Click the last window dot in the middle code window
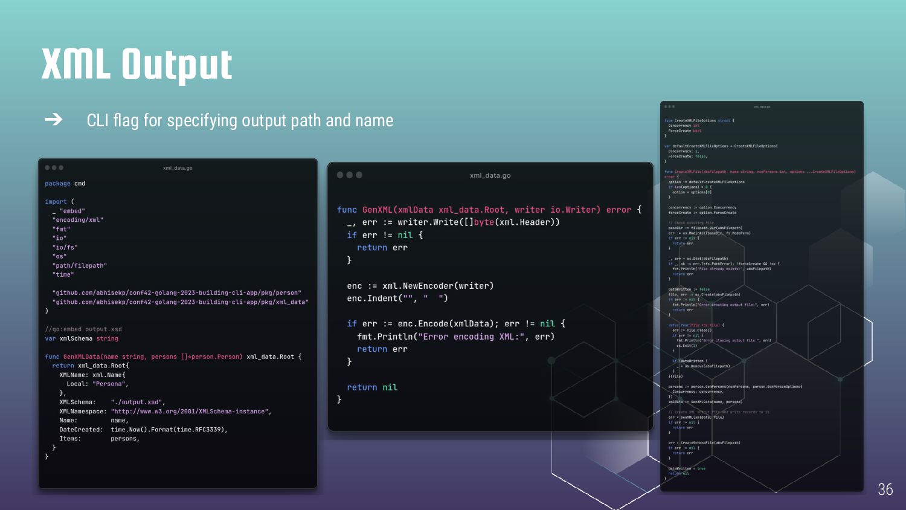The height and width of the screenshot is (510, 906). 359,175
